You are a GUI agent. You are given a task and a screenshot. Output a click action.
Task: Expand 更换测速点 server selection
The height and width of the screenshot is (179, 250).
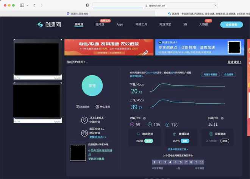(98, 137)
